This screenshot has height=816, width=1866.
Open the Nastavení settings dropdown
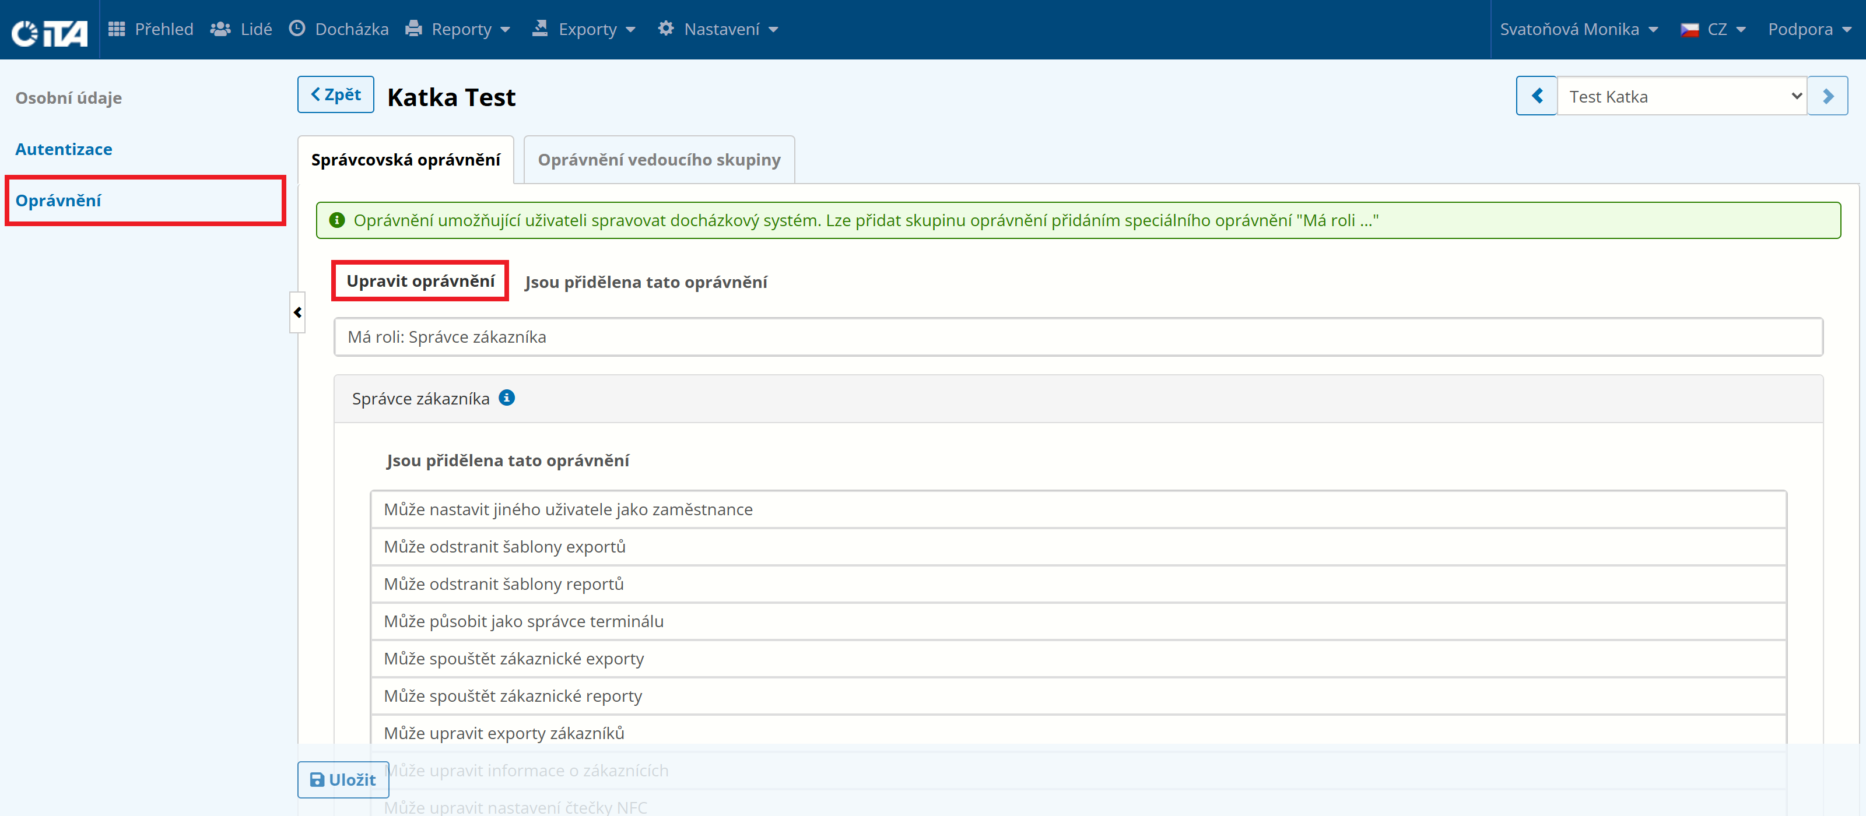[718, 29]
